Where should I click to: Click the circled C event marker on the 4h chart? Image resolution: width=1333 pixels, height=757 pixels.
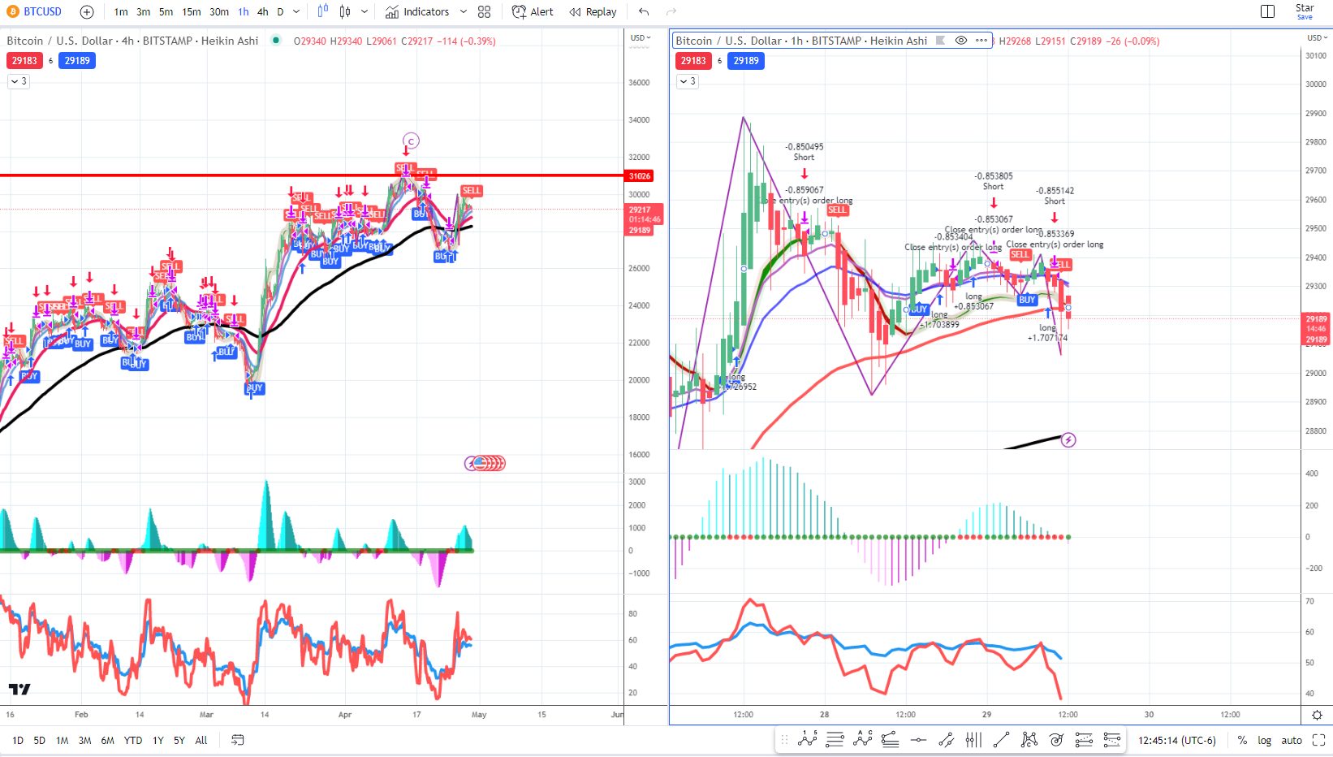pyautogui.click(x=411, y=141)
